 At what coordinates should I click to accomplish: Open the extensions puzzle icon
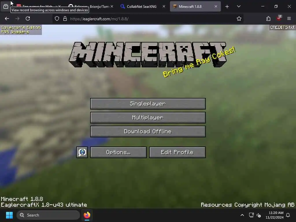point(268,18)
